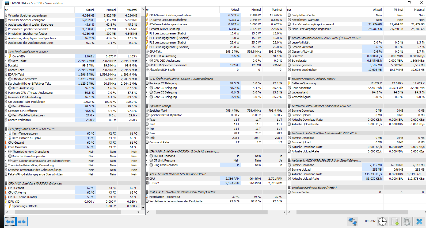Viewport: 426px width, 228px height.
Task: Click the Aktuell column header in the right panel
Action: [373, 10]
